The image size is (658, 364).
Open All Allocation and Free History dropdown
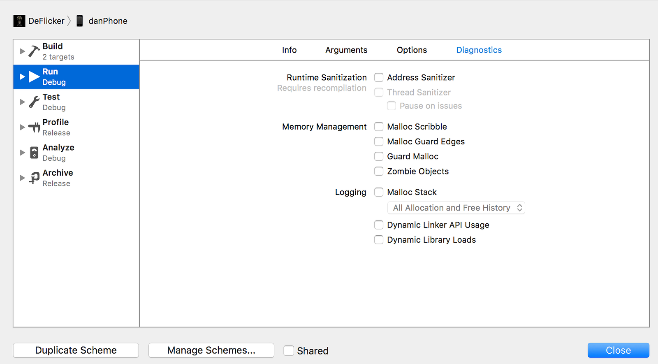[x=456, y=208]
